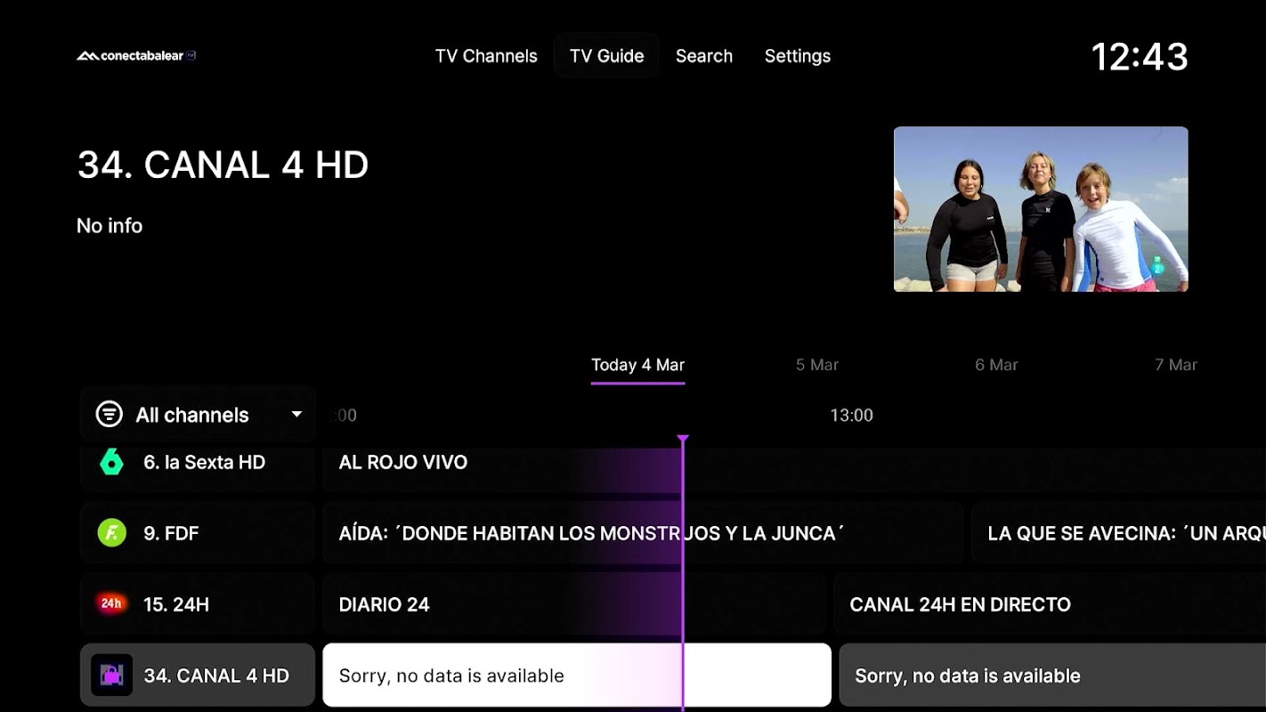The height and width of the screenshot is (712, 1266).
Task: Click the la Sexta channel logo icon
Action: [x=111, y=462]
